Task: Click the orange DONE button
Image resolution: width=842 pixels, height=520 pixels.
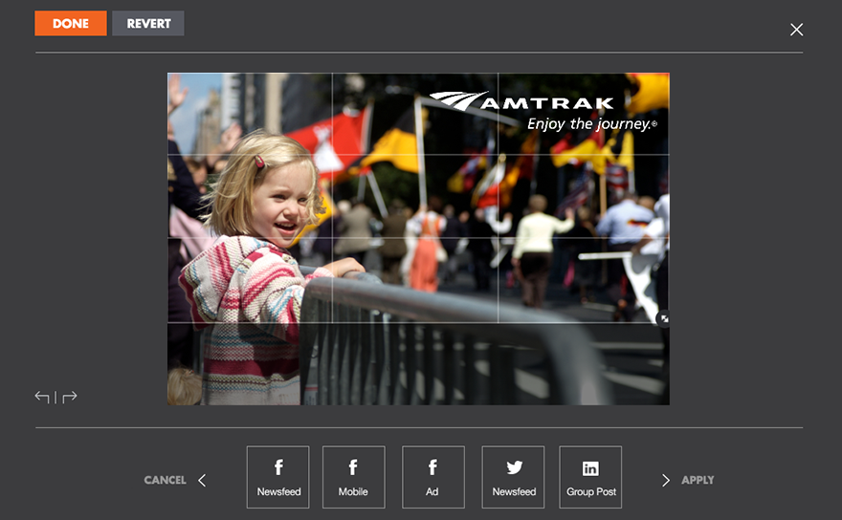Action: tap(71, 24)
